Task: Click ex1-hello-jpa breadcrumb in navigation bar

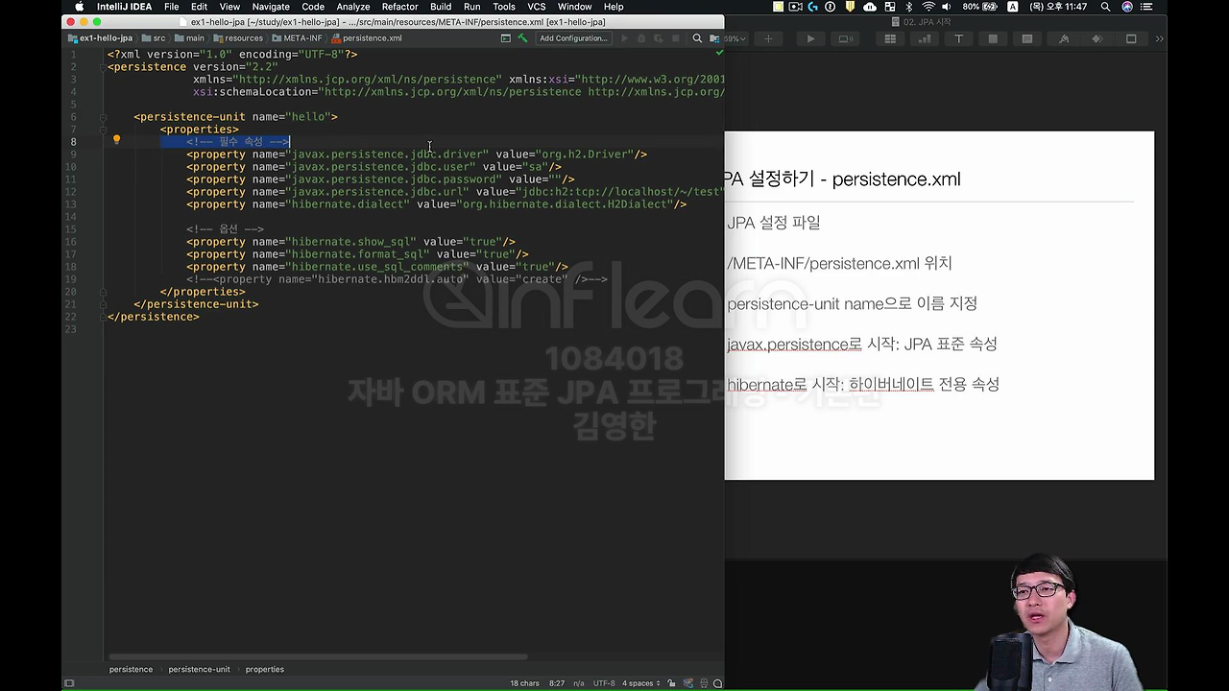Action: 100,38
